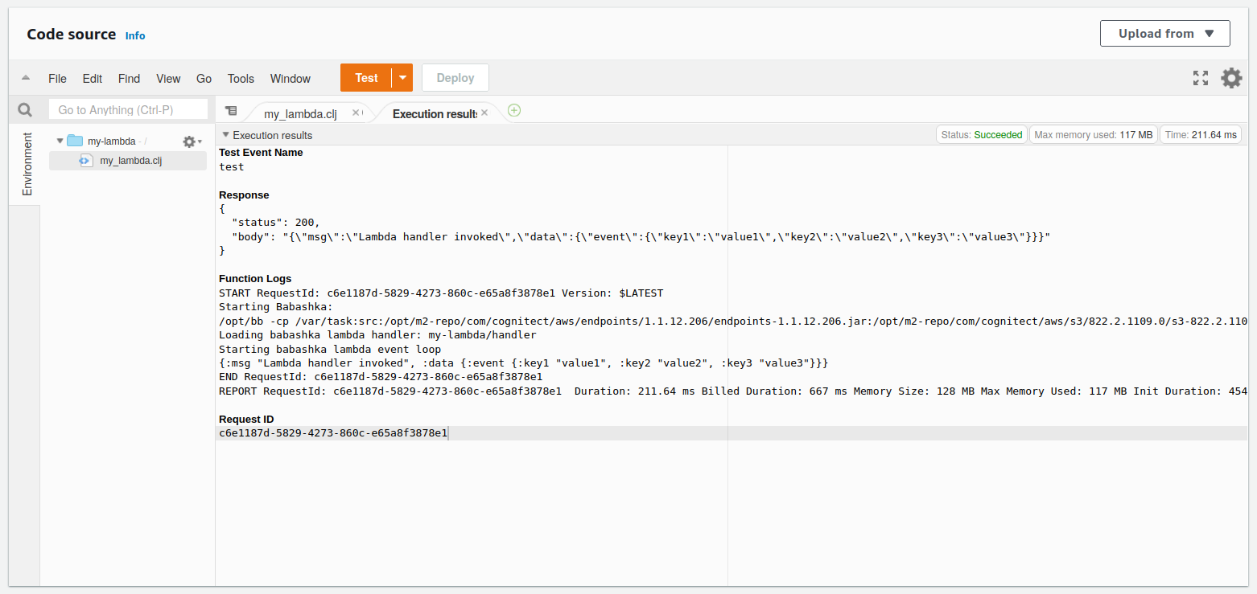Click the Function Logs heading
The width and height of the screenshot is (1257, 594).
(x=255, y=279)
